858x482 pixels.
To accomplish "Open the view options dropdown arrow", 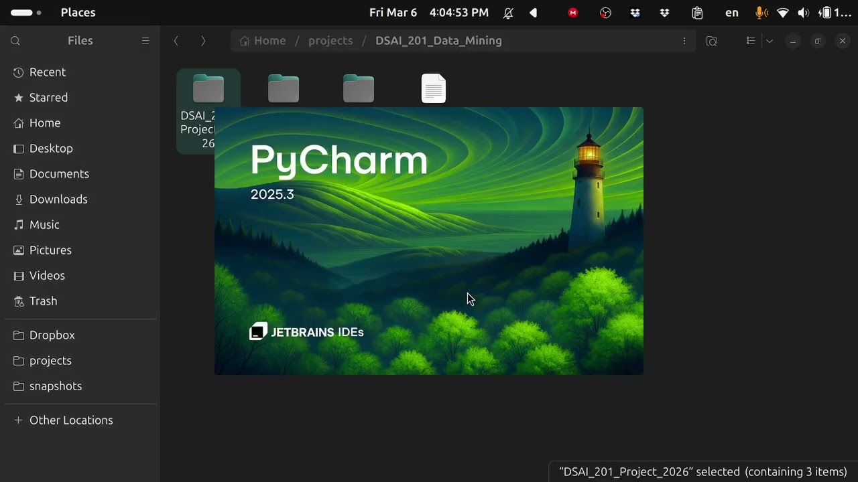I will point(770,41).
